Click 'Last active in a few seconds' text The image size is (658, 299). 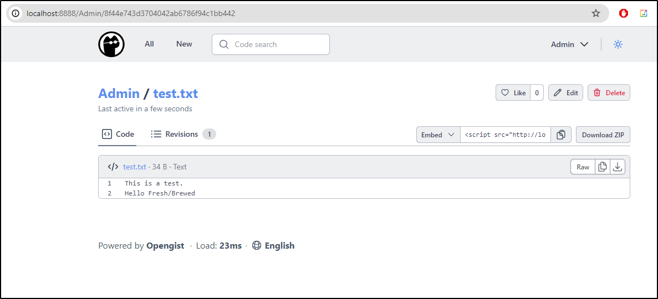(145, 109)
